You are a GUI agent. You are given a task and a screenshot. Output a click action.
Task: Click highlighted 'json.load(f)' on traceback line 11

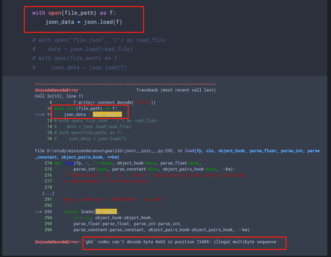pos(107,115)
